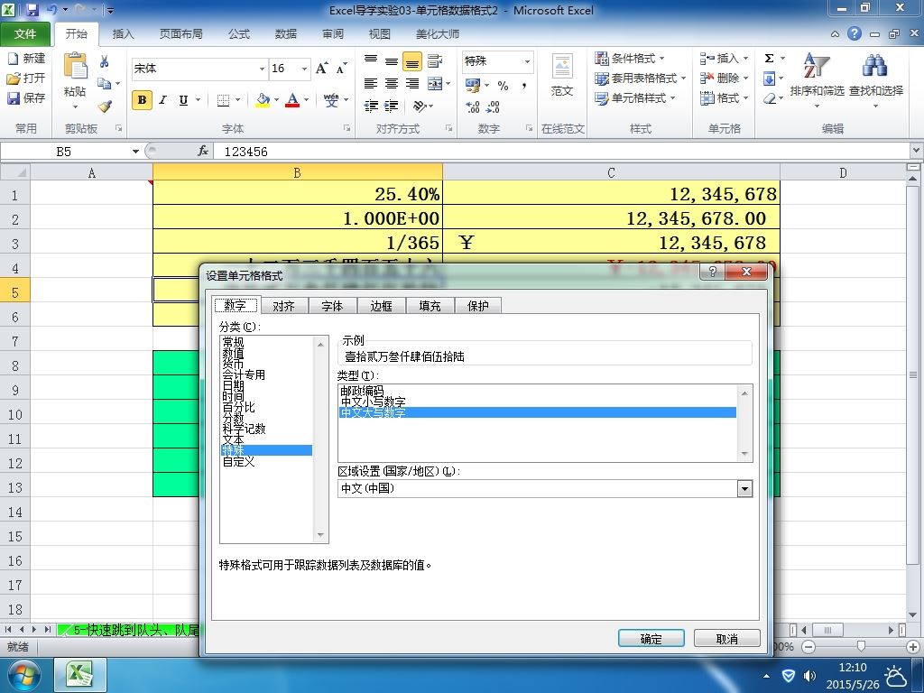Screen dimensions: 924x693
Task: Select 邮政编码 in type list
Action: point(362,391)
